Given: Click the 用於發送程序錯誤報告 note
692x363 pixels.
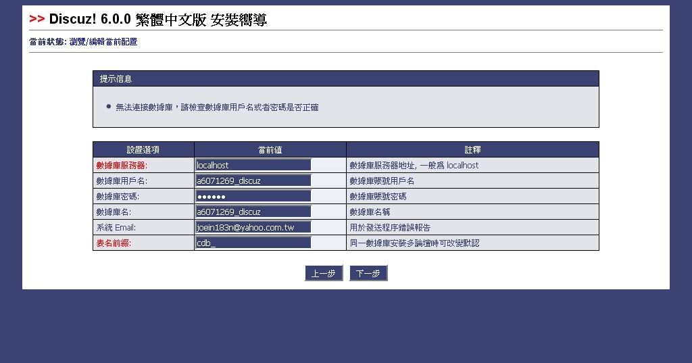Looking at the screenshot, I should 390,227.
